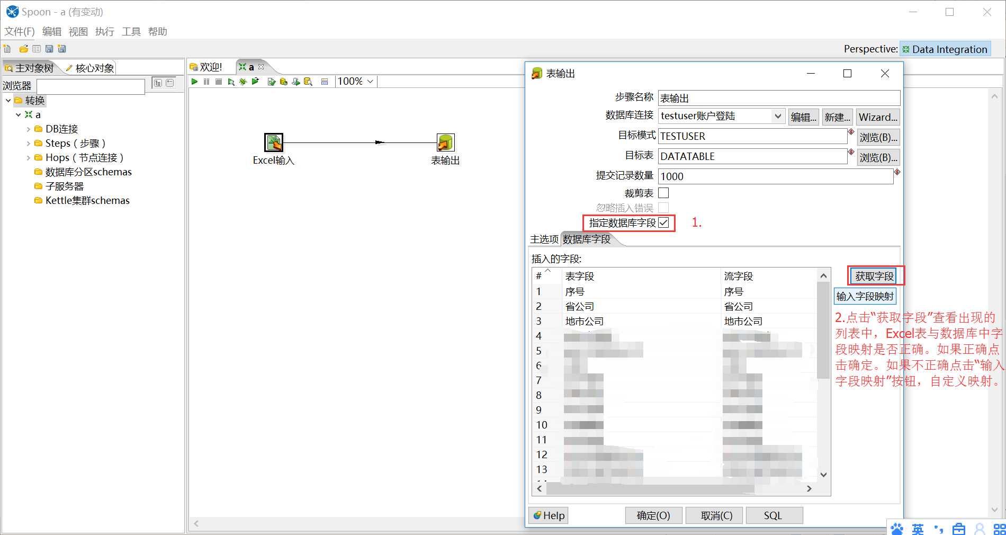Confirm with the 确定(O) button
The width and height of the screenshot is (1006, 535).
653,515
